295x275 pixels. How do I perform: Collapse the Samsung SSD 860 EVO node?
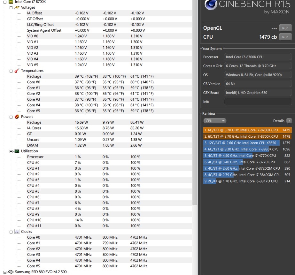[5, 272]
